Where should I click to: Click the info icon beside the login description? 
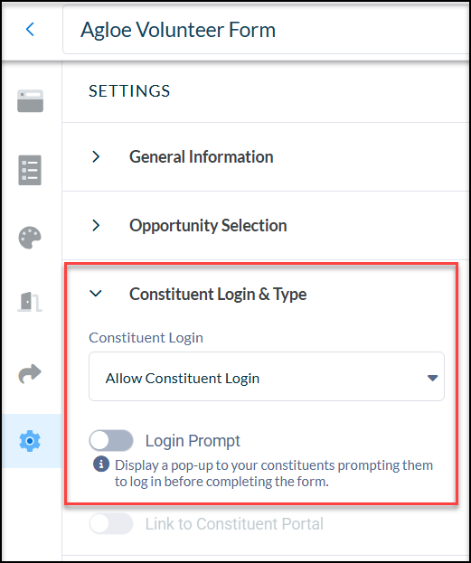101,464
